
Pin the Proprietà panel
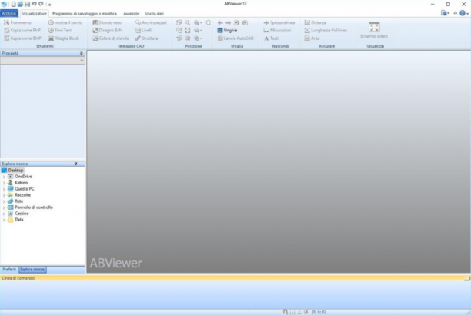point(82,54)
